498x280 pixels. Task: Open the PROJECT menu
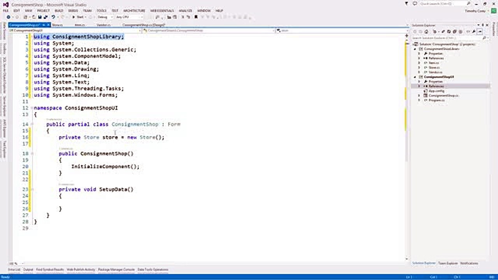pyautogui.click(x=43, y=10)
